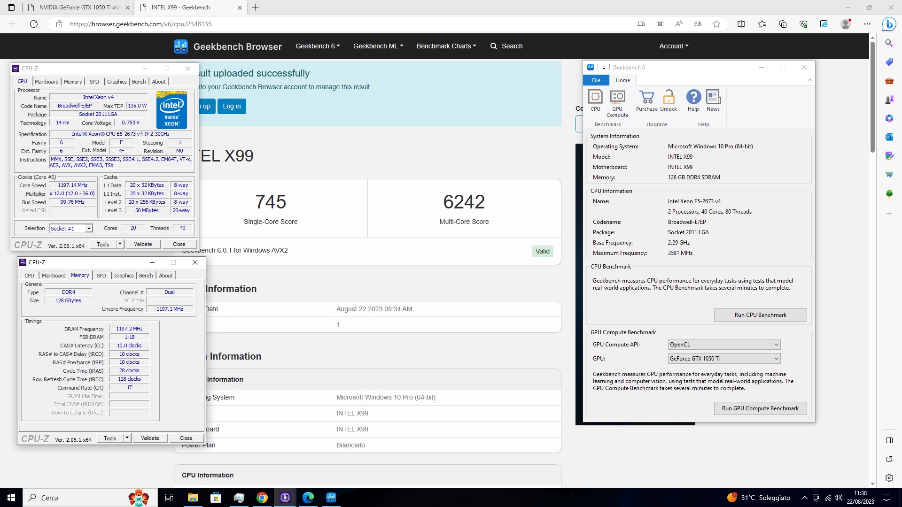Open the Read aloud icon in address bar
902x507 pixels.
[679, 24]
